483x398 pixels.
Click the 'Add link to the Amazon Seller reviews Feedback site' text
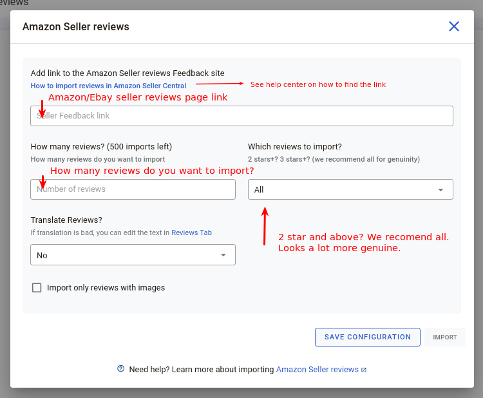[128, 73]
